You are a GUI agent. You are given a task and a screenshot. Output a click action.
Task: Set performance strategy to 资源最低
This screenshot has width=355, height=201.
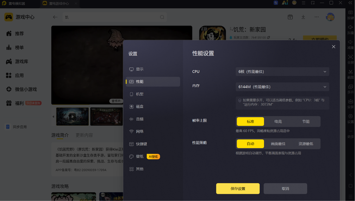306,144
